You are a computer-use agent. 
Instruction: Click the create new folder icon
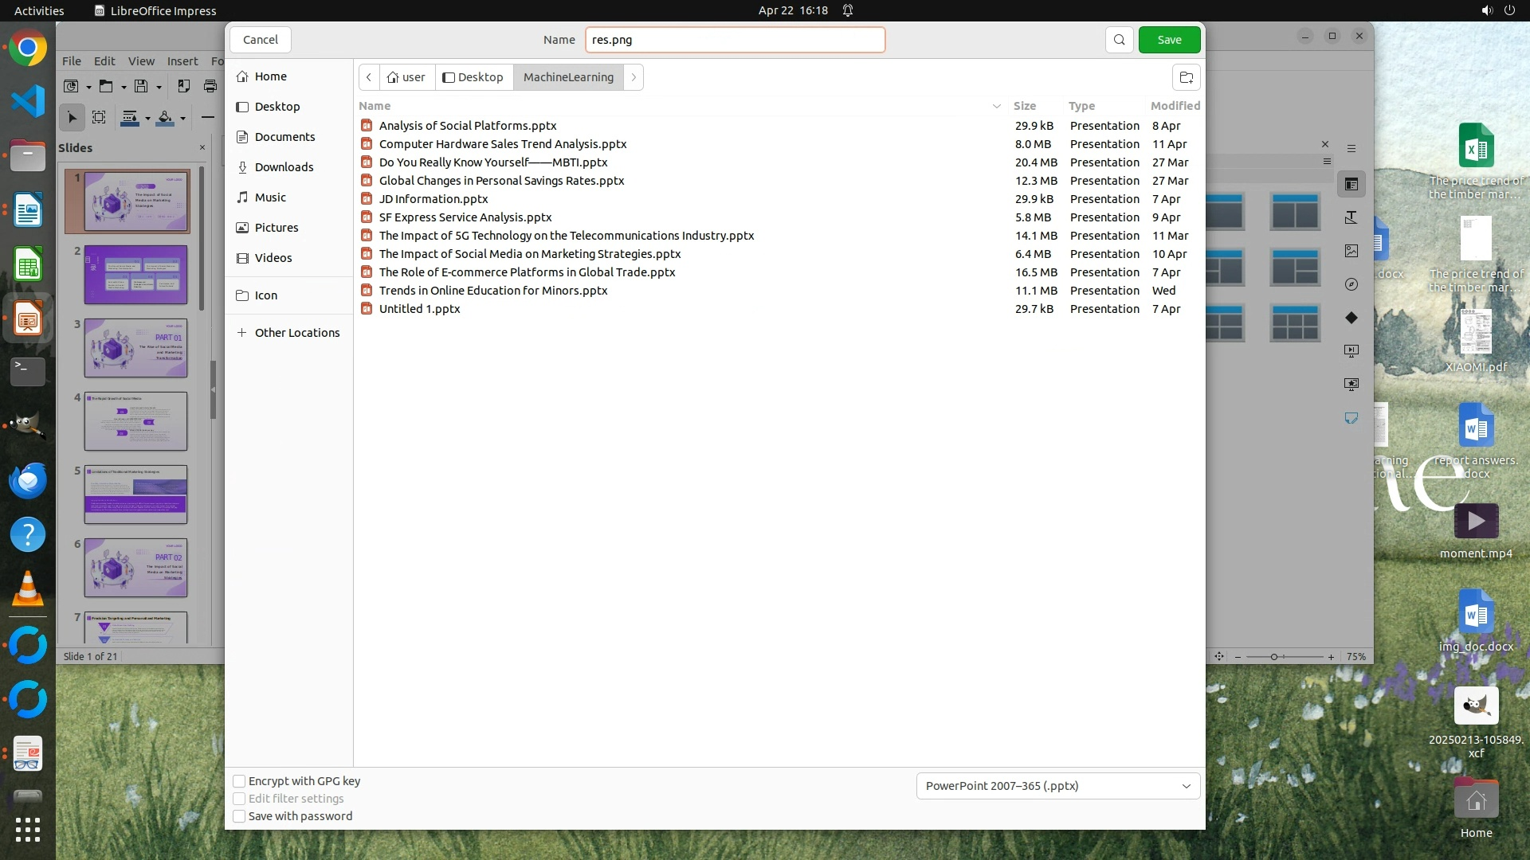tap(1186, 77)
